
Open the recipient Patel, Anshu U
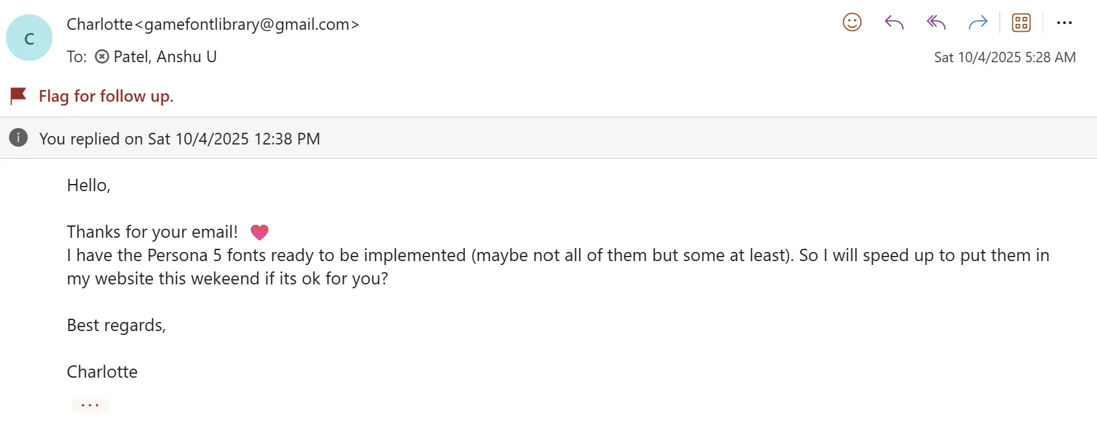tap(165, 57)
